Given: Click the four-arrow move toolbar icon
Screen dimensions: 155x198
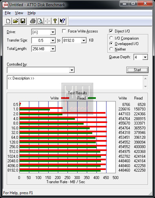Looking at the screenshot, I should coord(47,21).
